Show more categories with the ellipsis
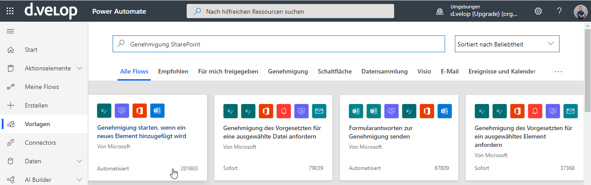 pos(559,71)
